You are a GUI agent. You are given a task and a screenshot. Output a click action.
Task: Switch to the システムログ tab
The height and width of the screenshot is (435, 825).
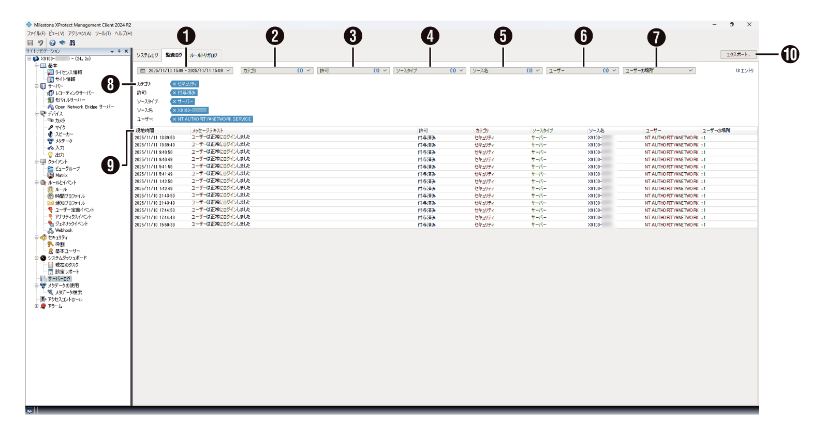click(148, 55)
